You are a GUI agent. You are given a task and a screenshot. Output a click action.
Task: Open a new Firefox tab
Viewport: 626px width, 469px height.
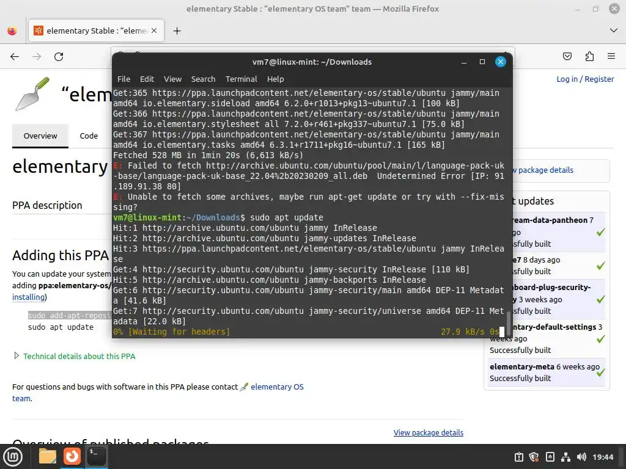tap(177, 31)
